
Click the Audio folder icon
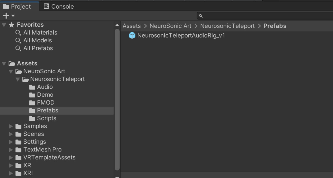click(32, 87)
